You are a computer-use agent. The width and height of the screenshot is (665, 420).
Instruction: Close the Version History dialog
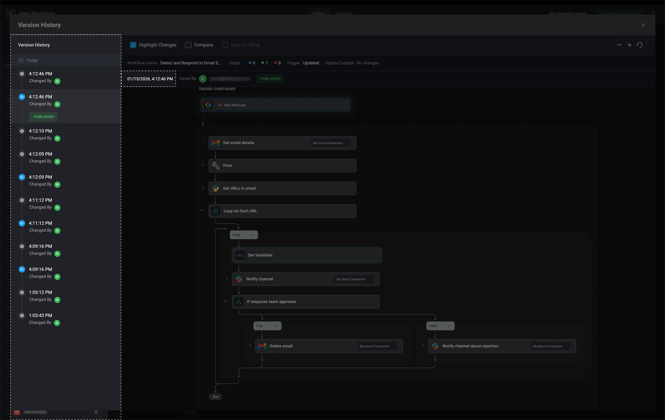tap(643, 25)
